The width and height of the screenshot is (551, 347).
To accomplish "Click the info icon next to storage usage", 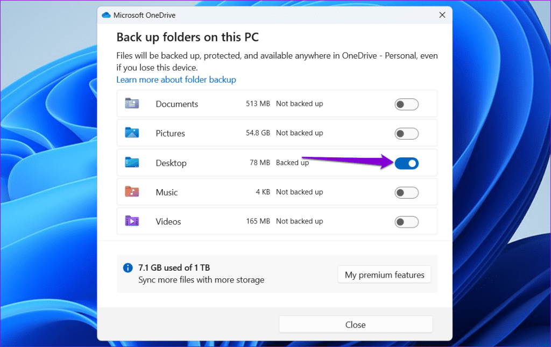I will tap(128, 268).
